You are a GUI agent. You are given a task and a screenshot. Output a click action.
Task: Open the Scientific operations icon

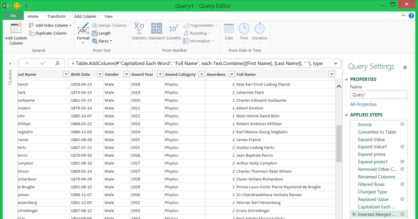173,28
